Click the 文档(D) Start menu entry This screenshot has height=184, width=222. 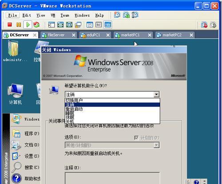tap(26, 145)
